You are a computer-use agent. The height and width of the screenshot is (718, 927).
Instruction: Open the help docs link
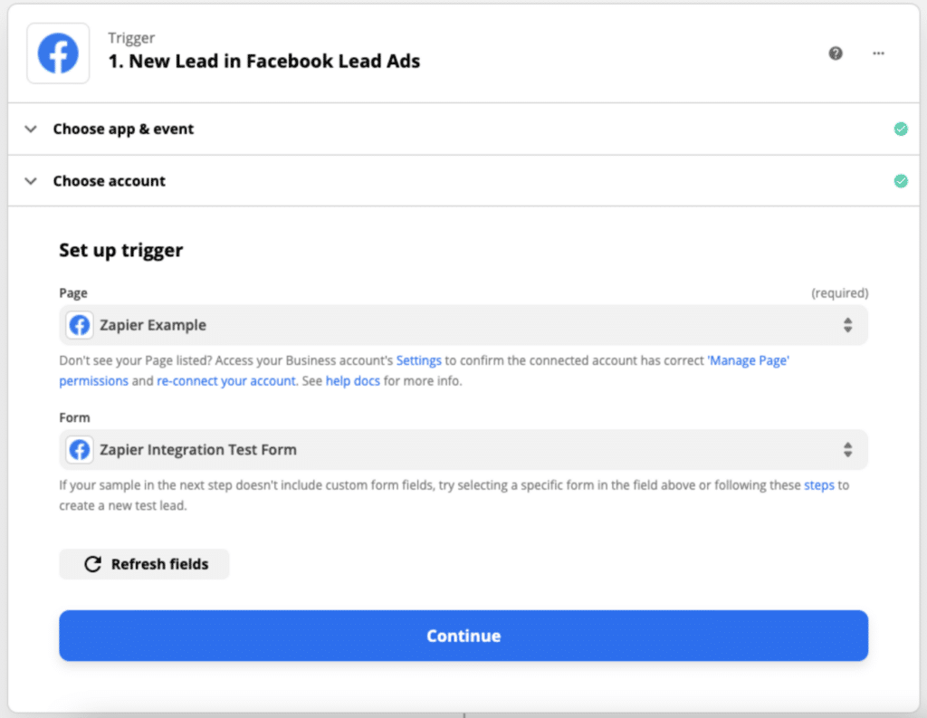[x=353, y=381]
